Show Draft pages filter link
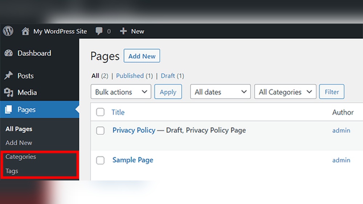The height and width of the screenshot is (204, 363). [168, 76]
